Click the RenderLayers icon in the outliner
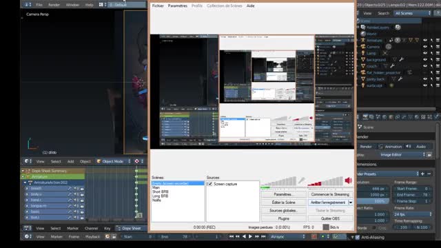441x248 pixels. pos(363,28)
